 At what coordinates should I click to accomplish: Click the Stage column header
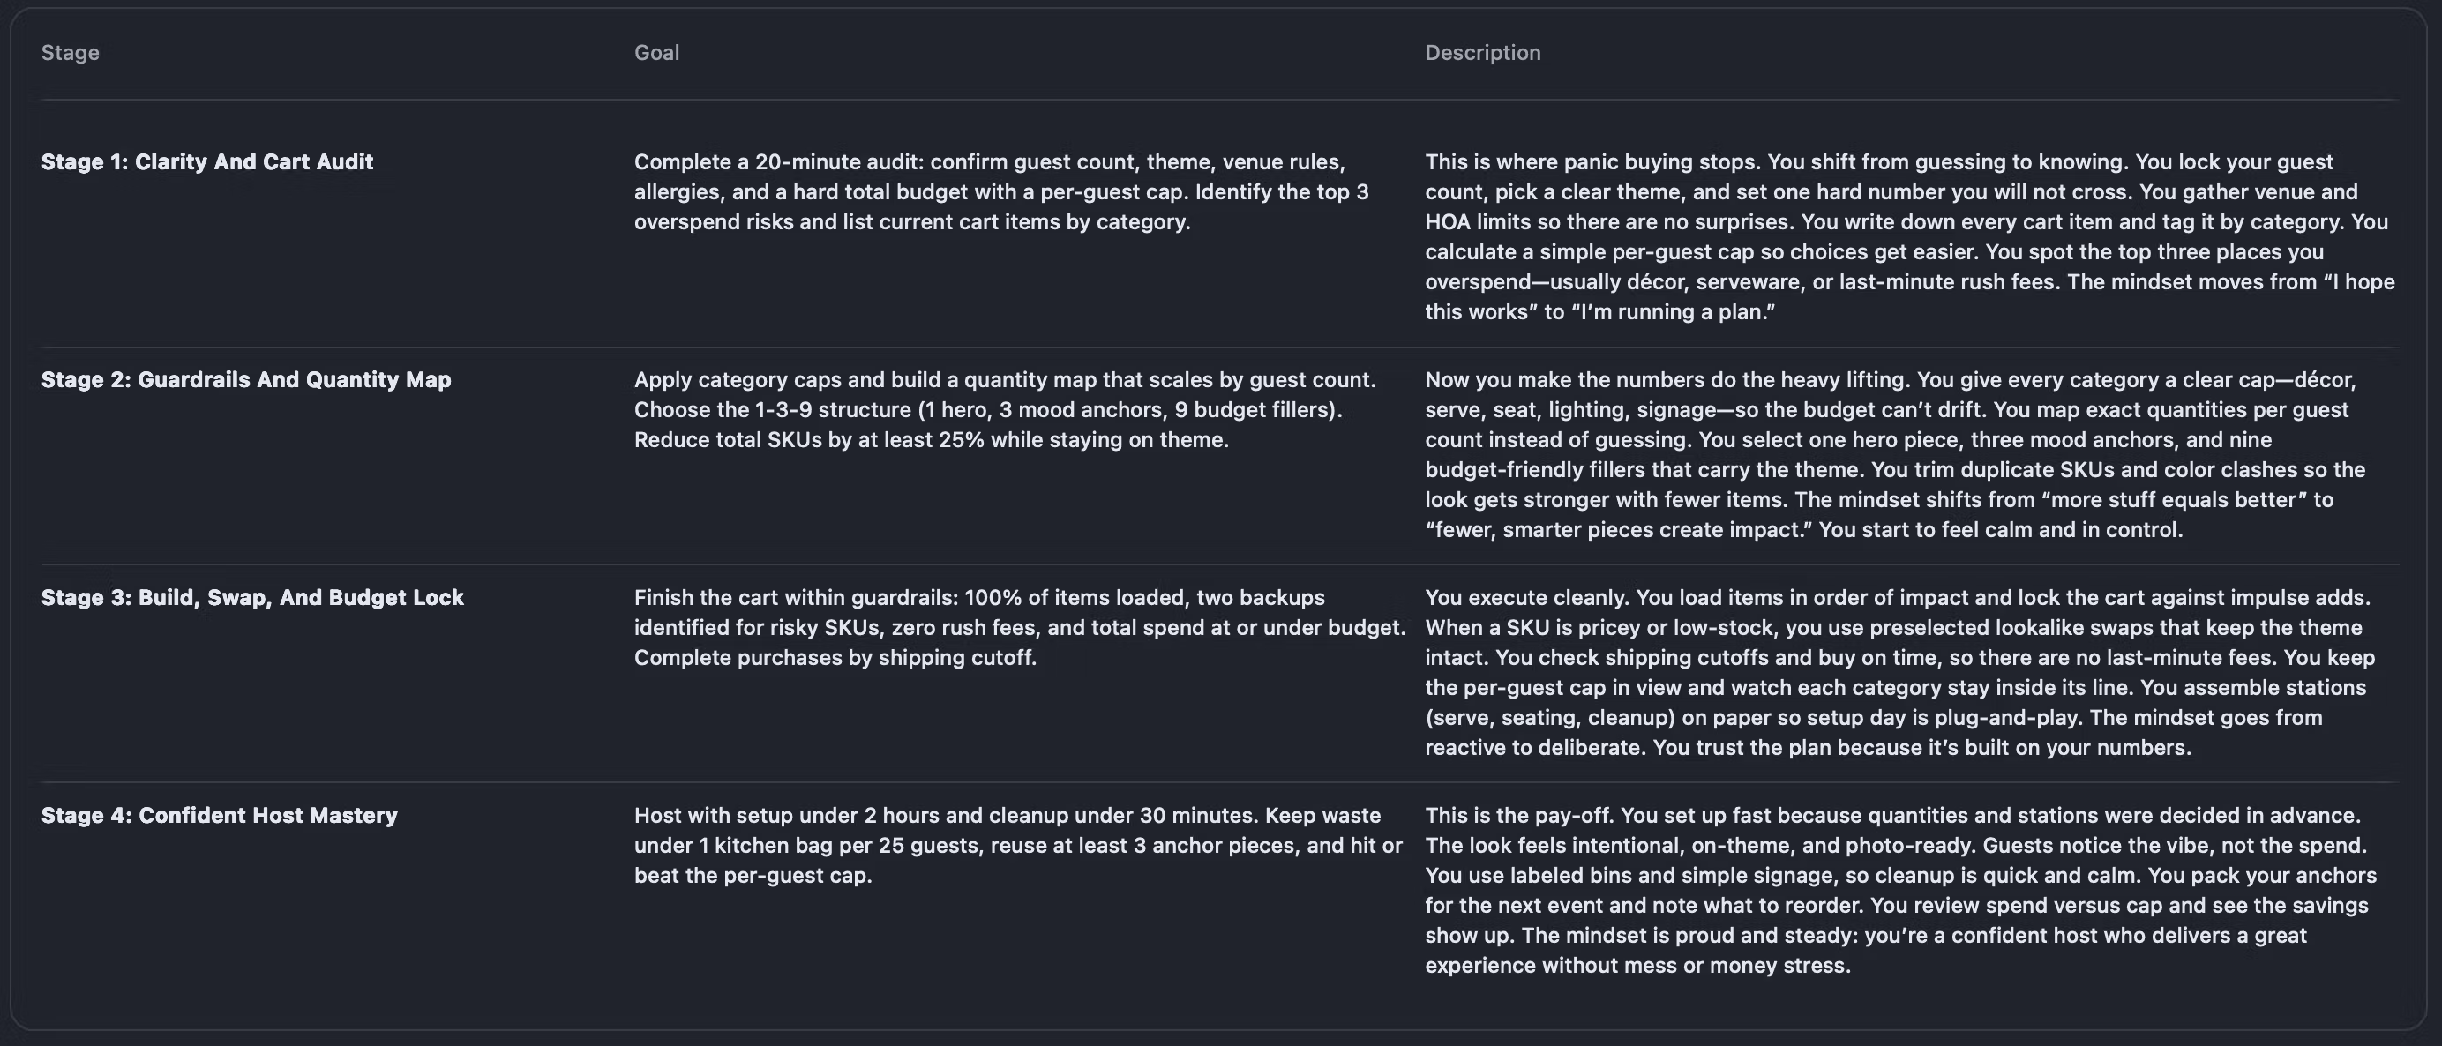coord(71,53)
